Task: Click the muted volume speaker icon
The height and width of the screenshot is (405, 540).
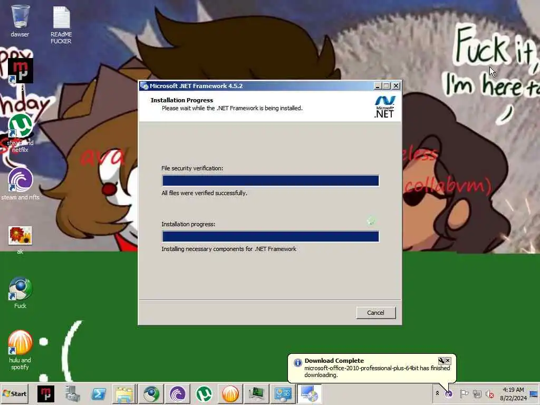Action: pyautogui.click(x=490, y=393)
